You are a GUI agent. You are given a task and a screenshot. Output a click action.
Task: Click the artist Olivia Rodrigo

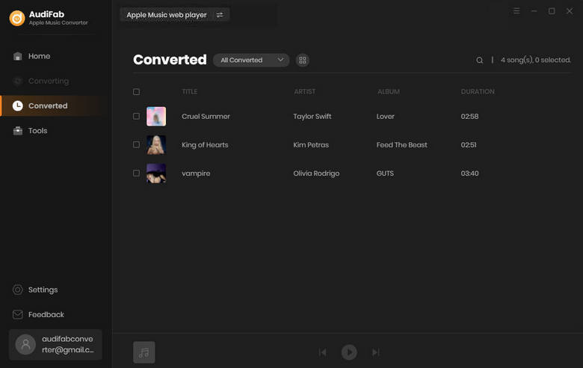point(316,174)
